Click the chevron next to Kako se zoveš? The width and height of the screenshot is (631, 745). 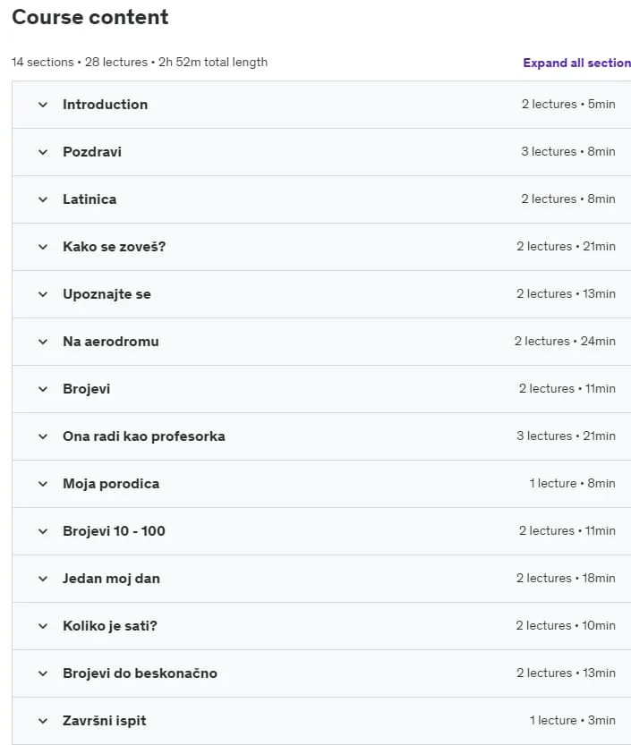43,247
